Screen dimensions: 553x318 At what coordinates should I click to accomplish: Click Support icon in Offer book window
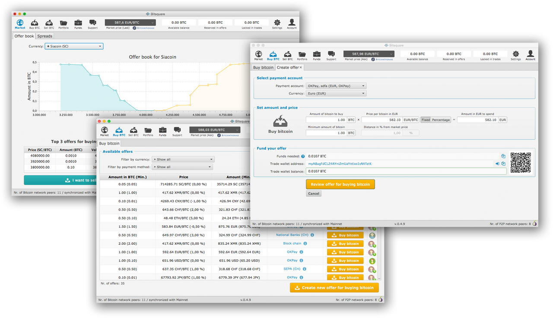92,24
